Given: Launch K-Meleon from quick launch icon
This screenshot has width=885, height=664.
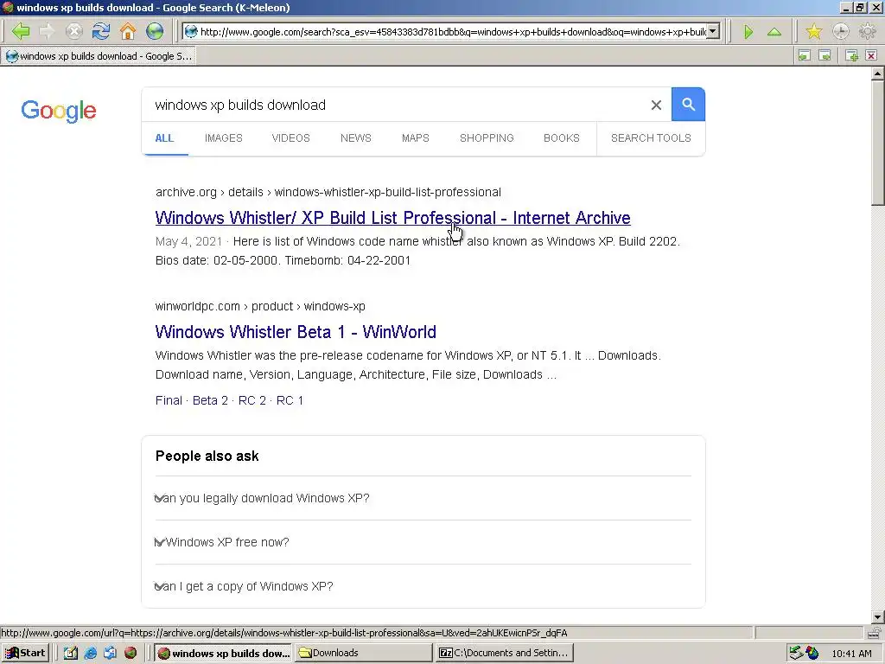Looking at the screenshot, I should 131,654.
